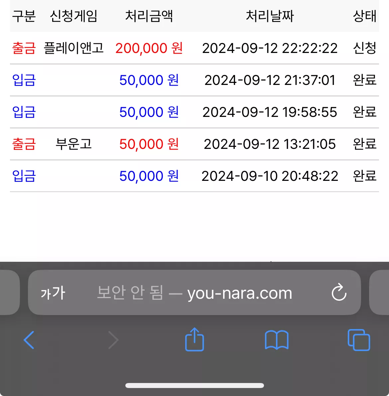This screenshot has height=396, width=389.
Task: Tap the home indicator bar
Action: (x=194, y=385)
